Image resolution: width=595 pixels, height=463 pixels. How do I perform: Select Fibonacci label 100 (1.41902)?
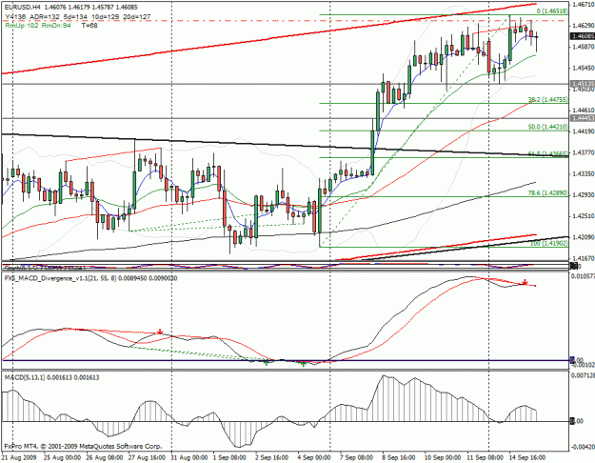(548, 243)
